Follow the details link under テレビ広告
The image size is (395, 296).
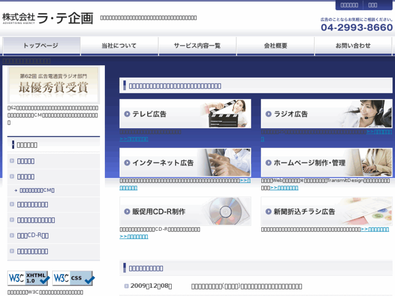[x=134, y=139]
